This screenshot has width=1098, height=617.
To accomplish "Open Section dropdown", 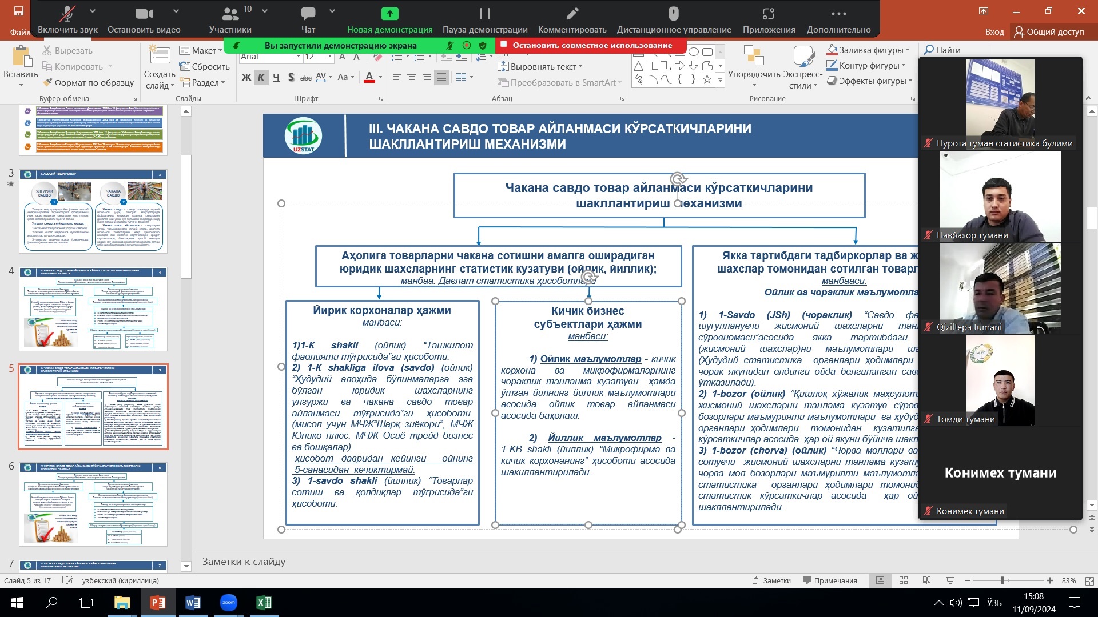I will pos(202,82).
